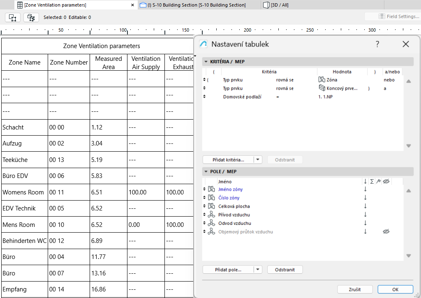Click the flag icon in field header row
This screenshot has height=298, width=421.
(x=379, y=181)
